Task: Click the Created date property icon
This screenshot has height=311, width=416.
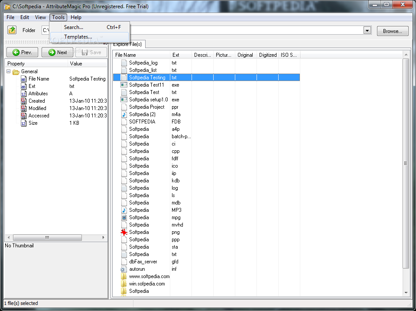Action: point(23,101)
